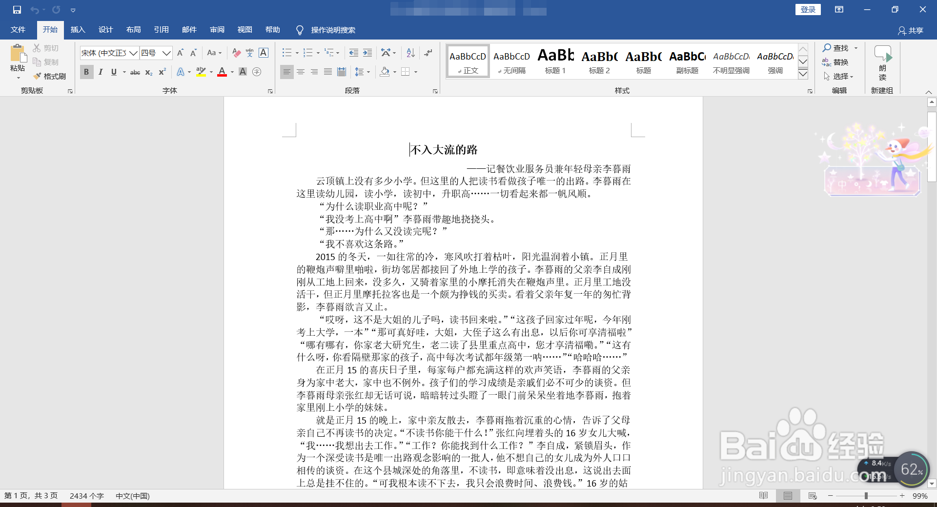Viewport: 937px width, 507px height.
Task: Apply character shading (gray A) icon
Action: click(243, 72)
